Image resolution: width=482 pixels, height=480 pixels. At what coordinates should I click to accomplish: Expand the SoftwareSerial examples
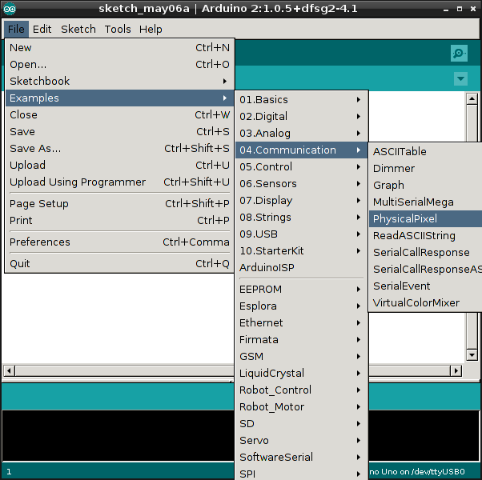301,457
